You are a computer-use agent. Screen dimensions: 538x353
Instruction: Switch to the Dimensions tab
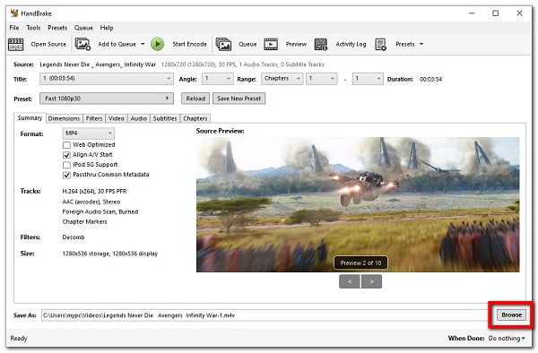(64, 118)
